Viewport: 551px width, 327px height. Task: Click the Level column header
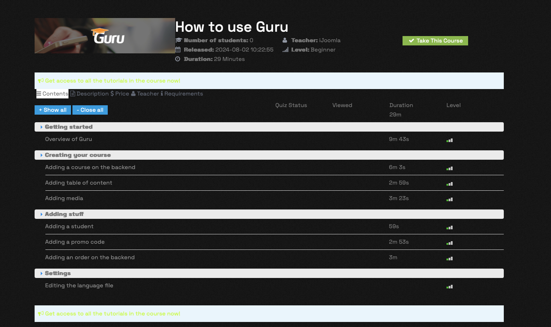pos(453,105)
